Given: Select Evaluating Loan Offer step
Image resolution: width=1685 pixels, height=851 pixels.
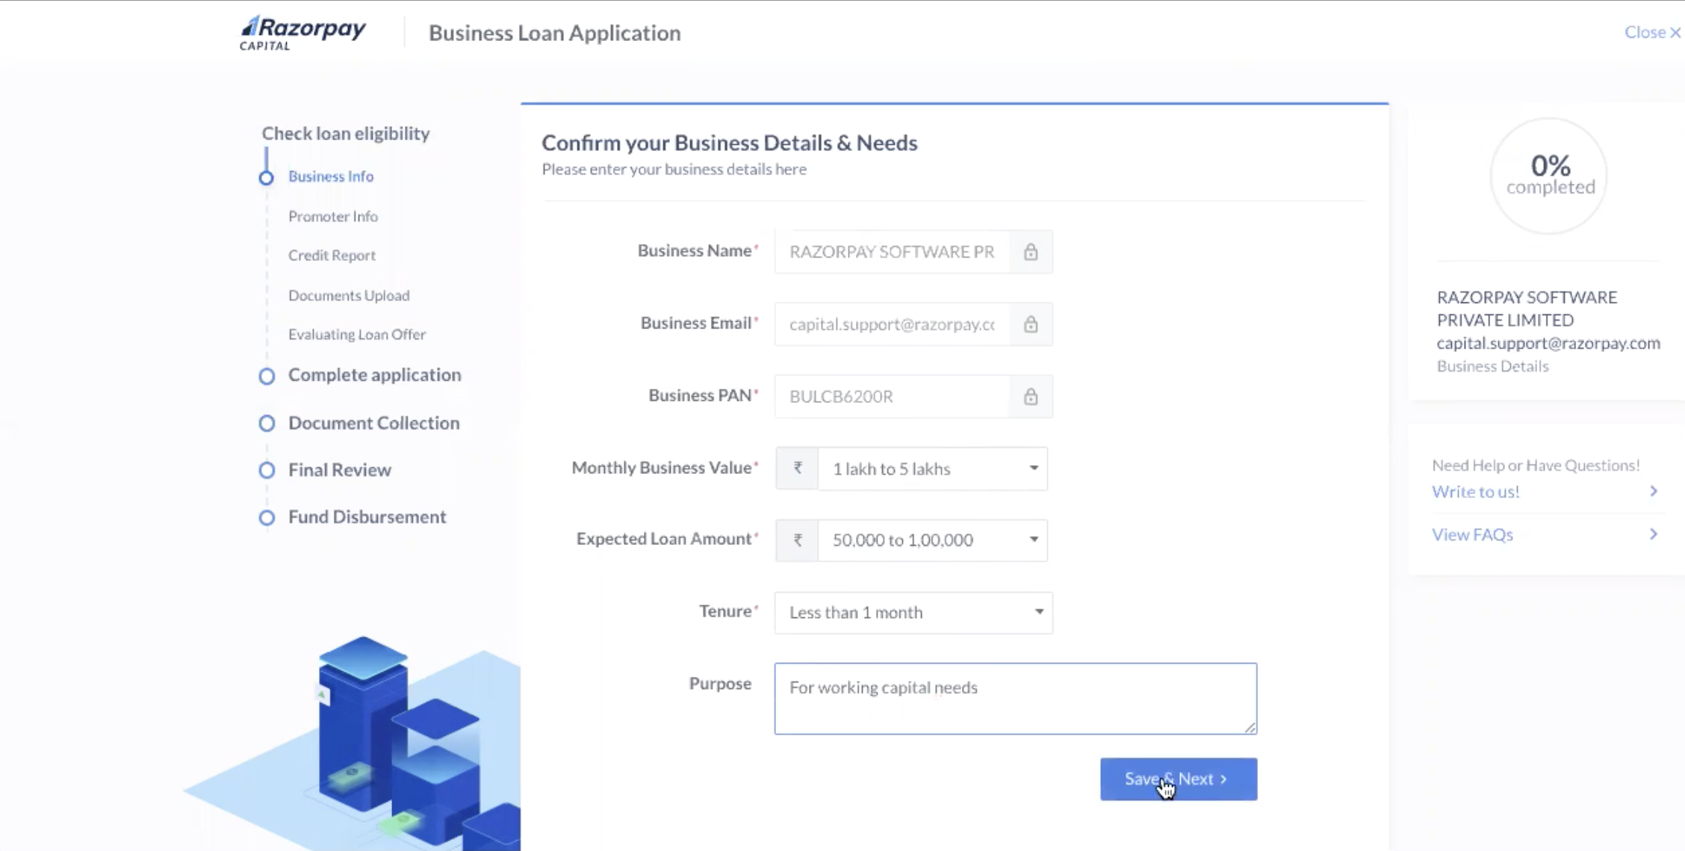Looking at the screenshot, I should [357, 334].
